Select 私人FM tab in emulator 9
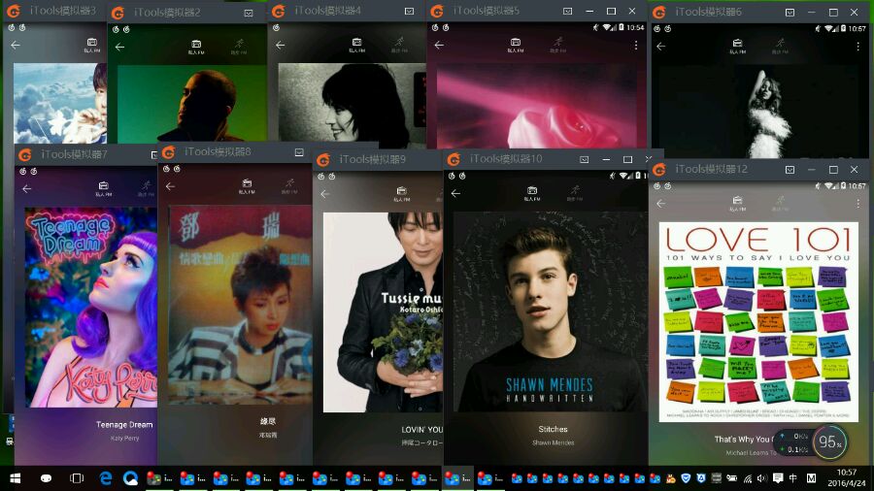 pyautogui.click(x=401, y=194)
